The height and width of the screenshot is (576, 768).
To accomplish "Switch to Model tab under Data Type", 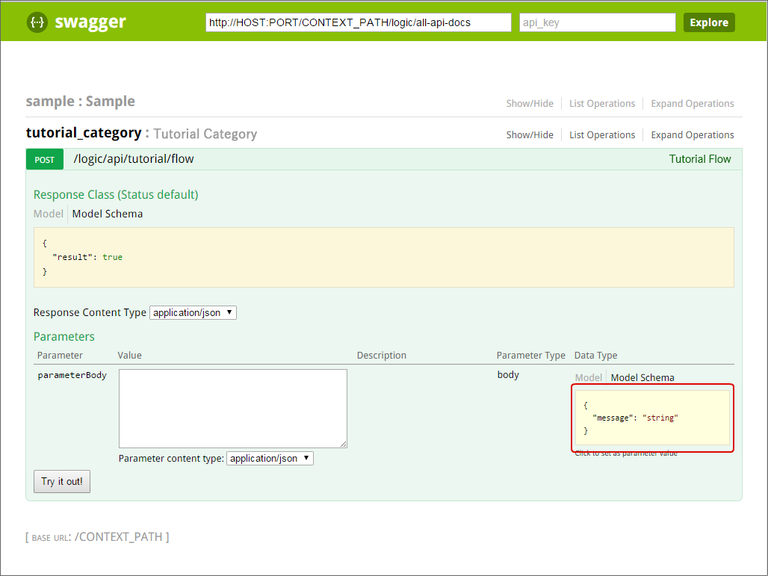I will (588, 377).
